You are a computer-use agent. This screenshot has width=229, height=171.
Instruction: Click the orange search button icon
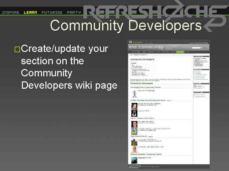(x=202, y=48)
